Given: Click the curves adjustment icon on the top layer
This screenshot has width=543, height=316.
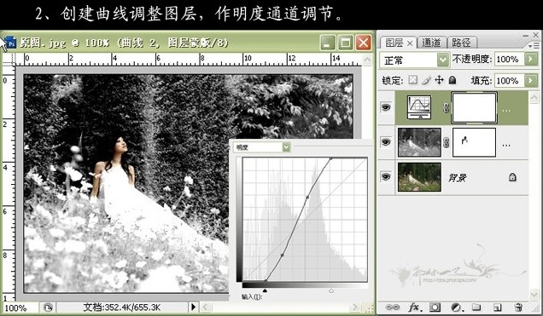Looking at the screenshot, I should pyautogui.click(x=419, y=107).
